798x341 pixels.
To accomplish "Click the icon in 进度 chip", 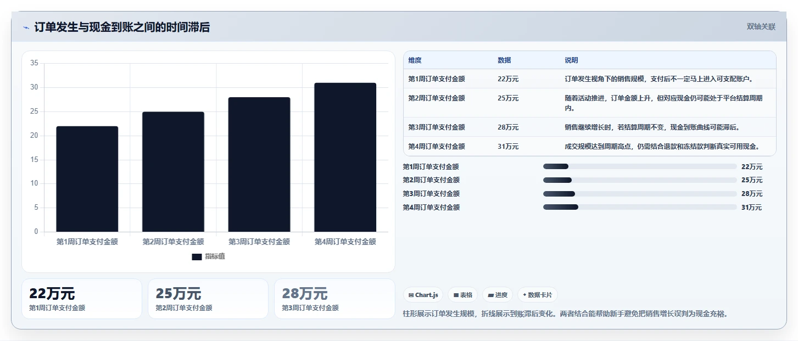I will coord(490,295).
